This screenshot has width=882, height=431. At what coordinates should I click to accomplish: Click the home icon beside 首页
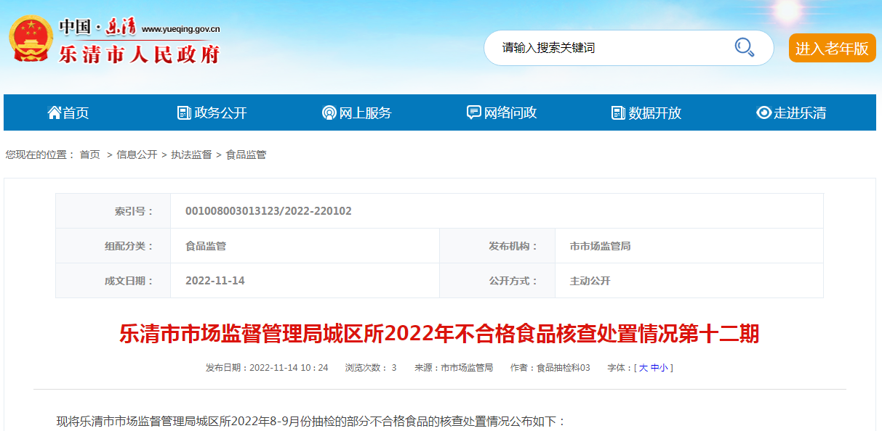coord(54,112)
